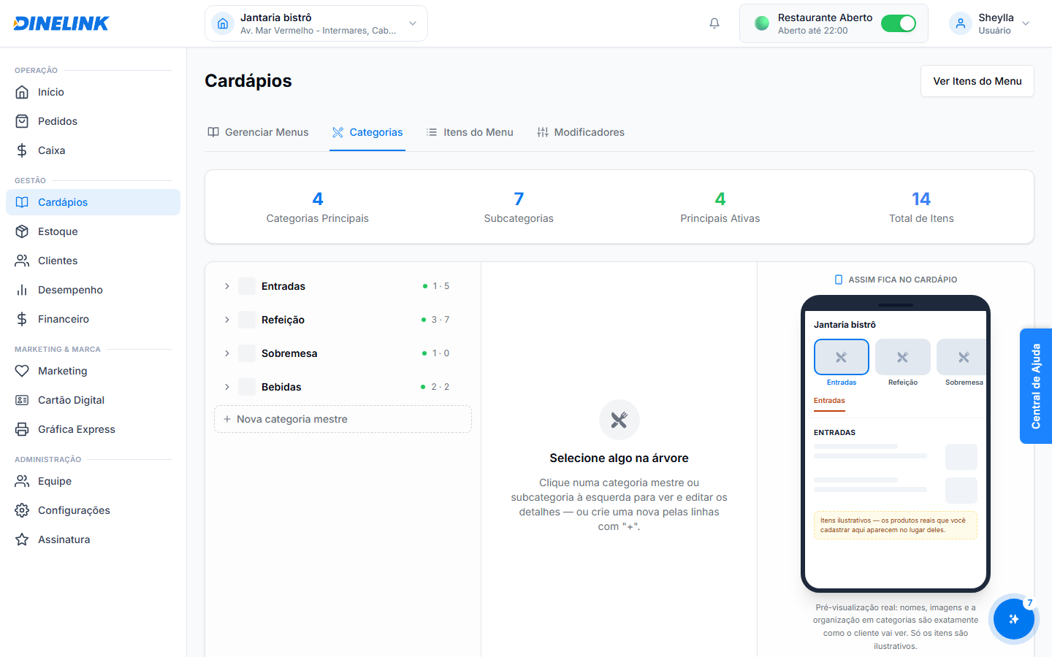1052x657 pixels.
Task: Click the DineLink logo
Action: (x=61, y=23)
